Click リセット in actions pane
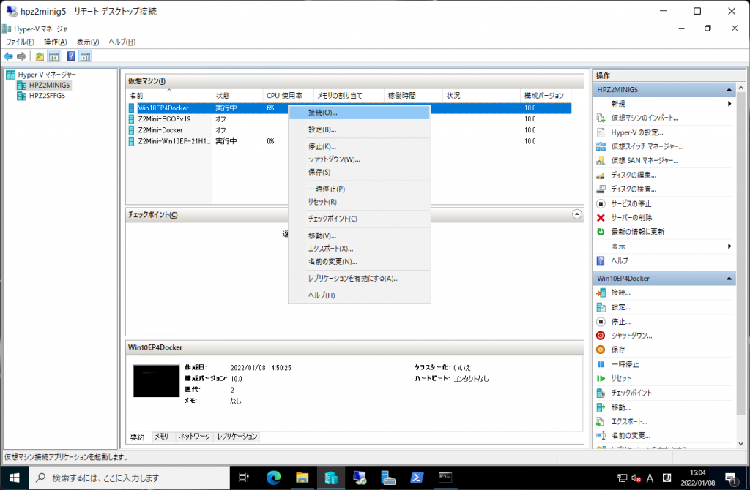Viewport: 750px width, 490px height. pyautogui.click(x=621, y=378)
